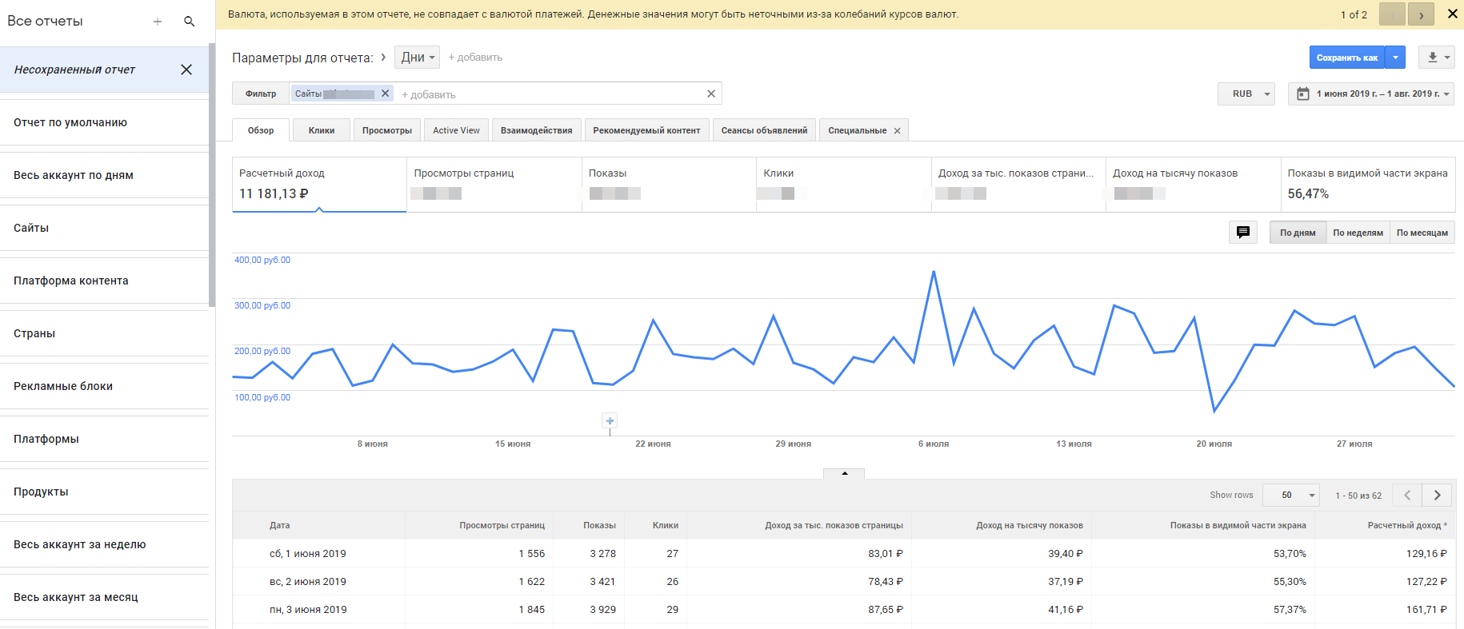Open the date range picker
The image size is (1464, 629).
pyautogui.click(x=1370, y=94)
